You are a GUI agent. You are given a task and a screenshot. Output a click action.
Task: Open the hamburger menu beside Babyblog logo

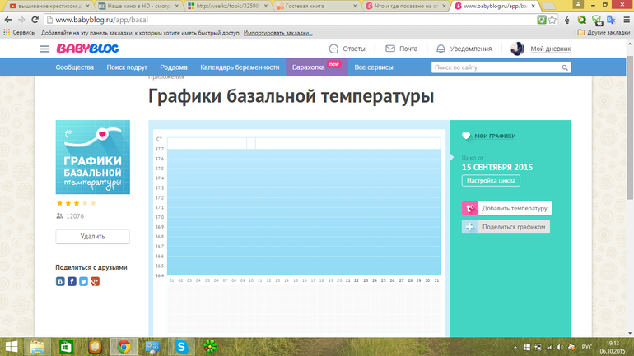(x=44, y=49)
